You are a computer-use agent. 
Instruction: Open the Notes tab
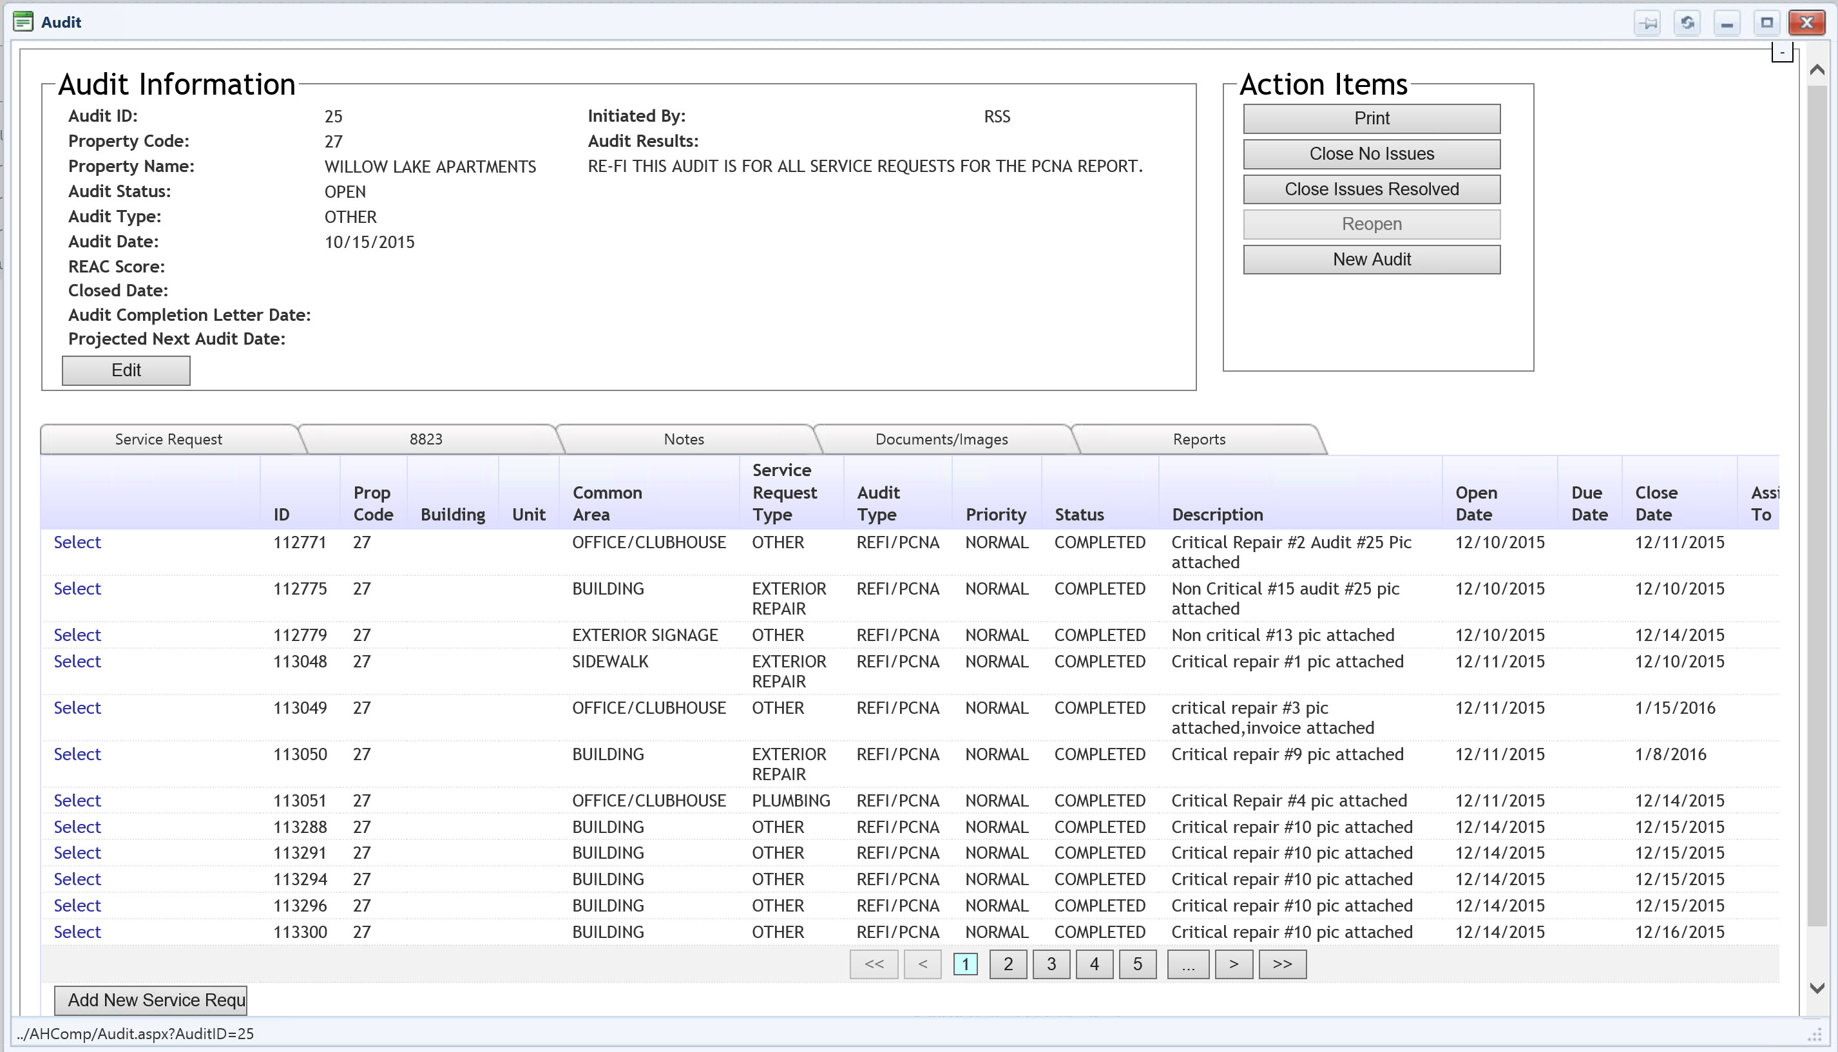pos(684,439)
